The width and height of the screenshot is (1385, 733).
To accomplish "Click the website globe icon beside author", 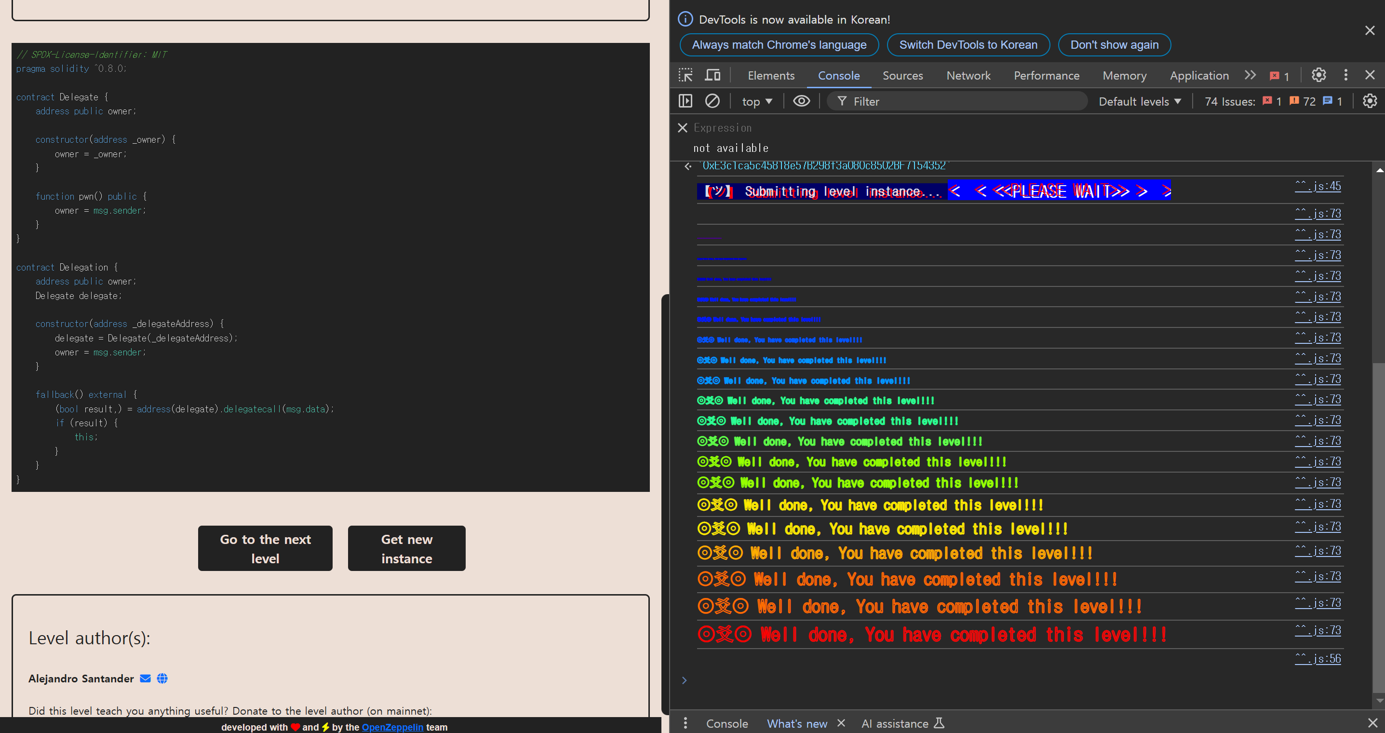I will click(162, 679).
